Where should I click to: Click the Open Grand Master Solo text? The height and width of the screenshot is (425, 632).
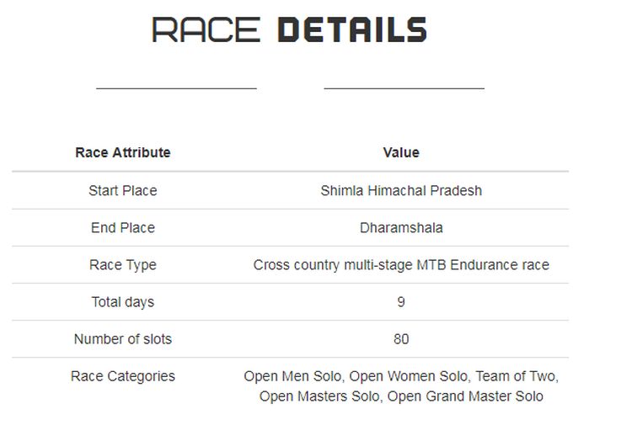pyautogui.click(x=465, y=396)
